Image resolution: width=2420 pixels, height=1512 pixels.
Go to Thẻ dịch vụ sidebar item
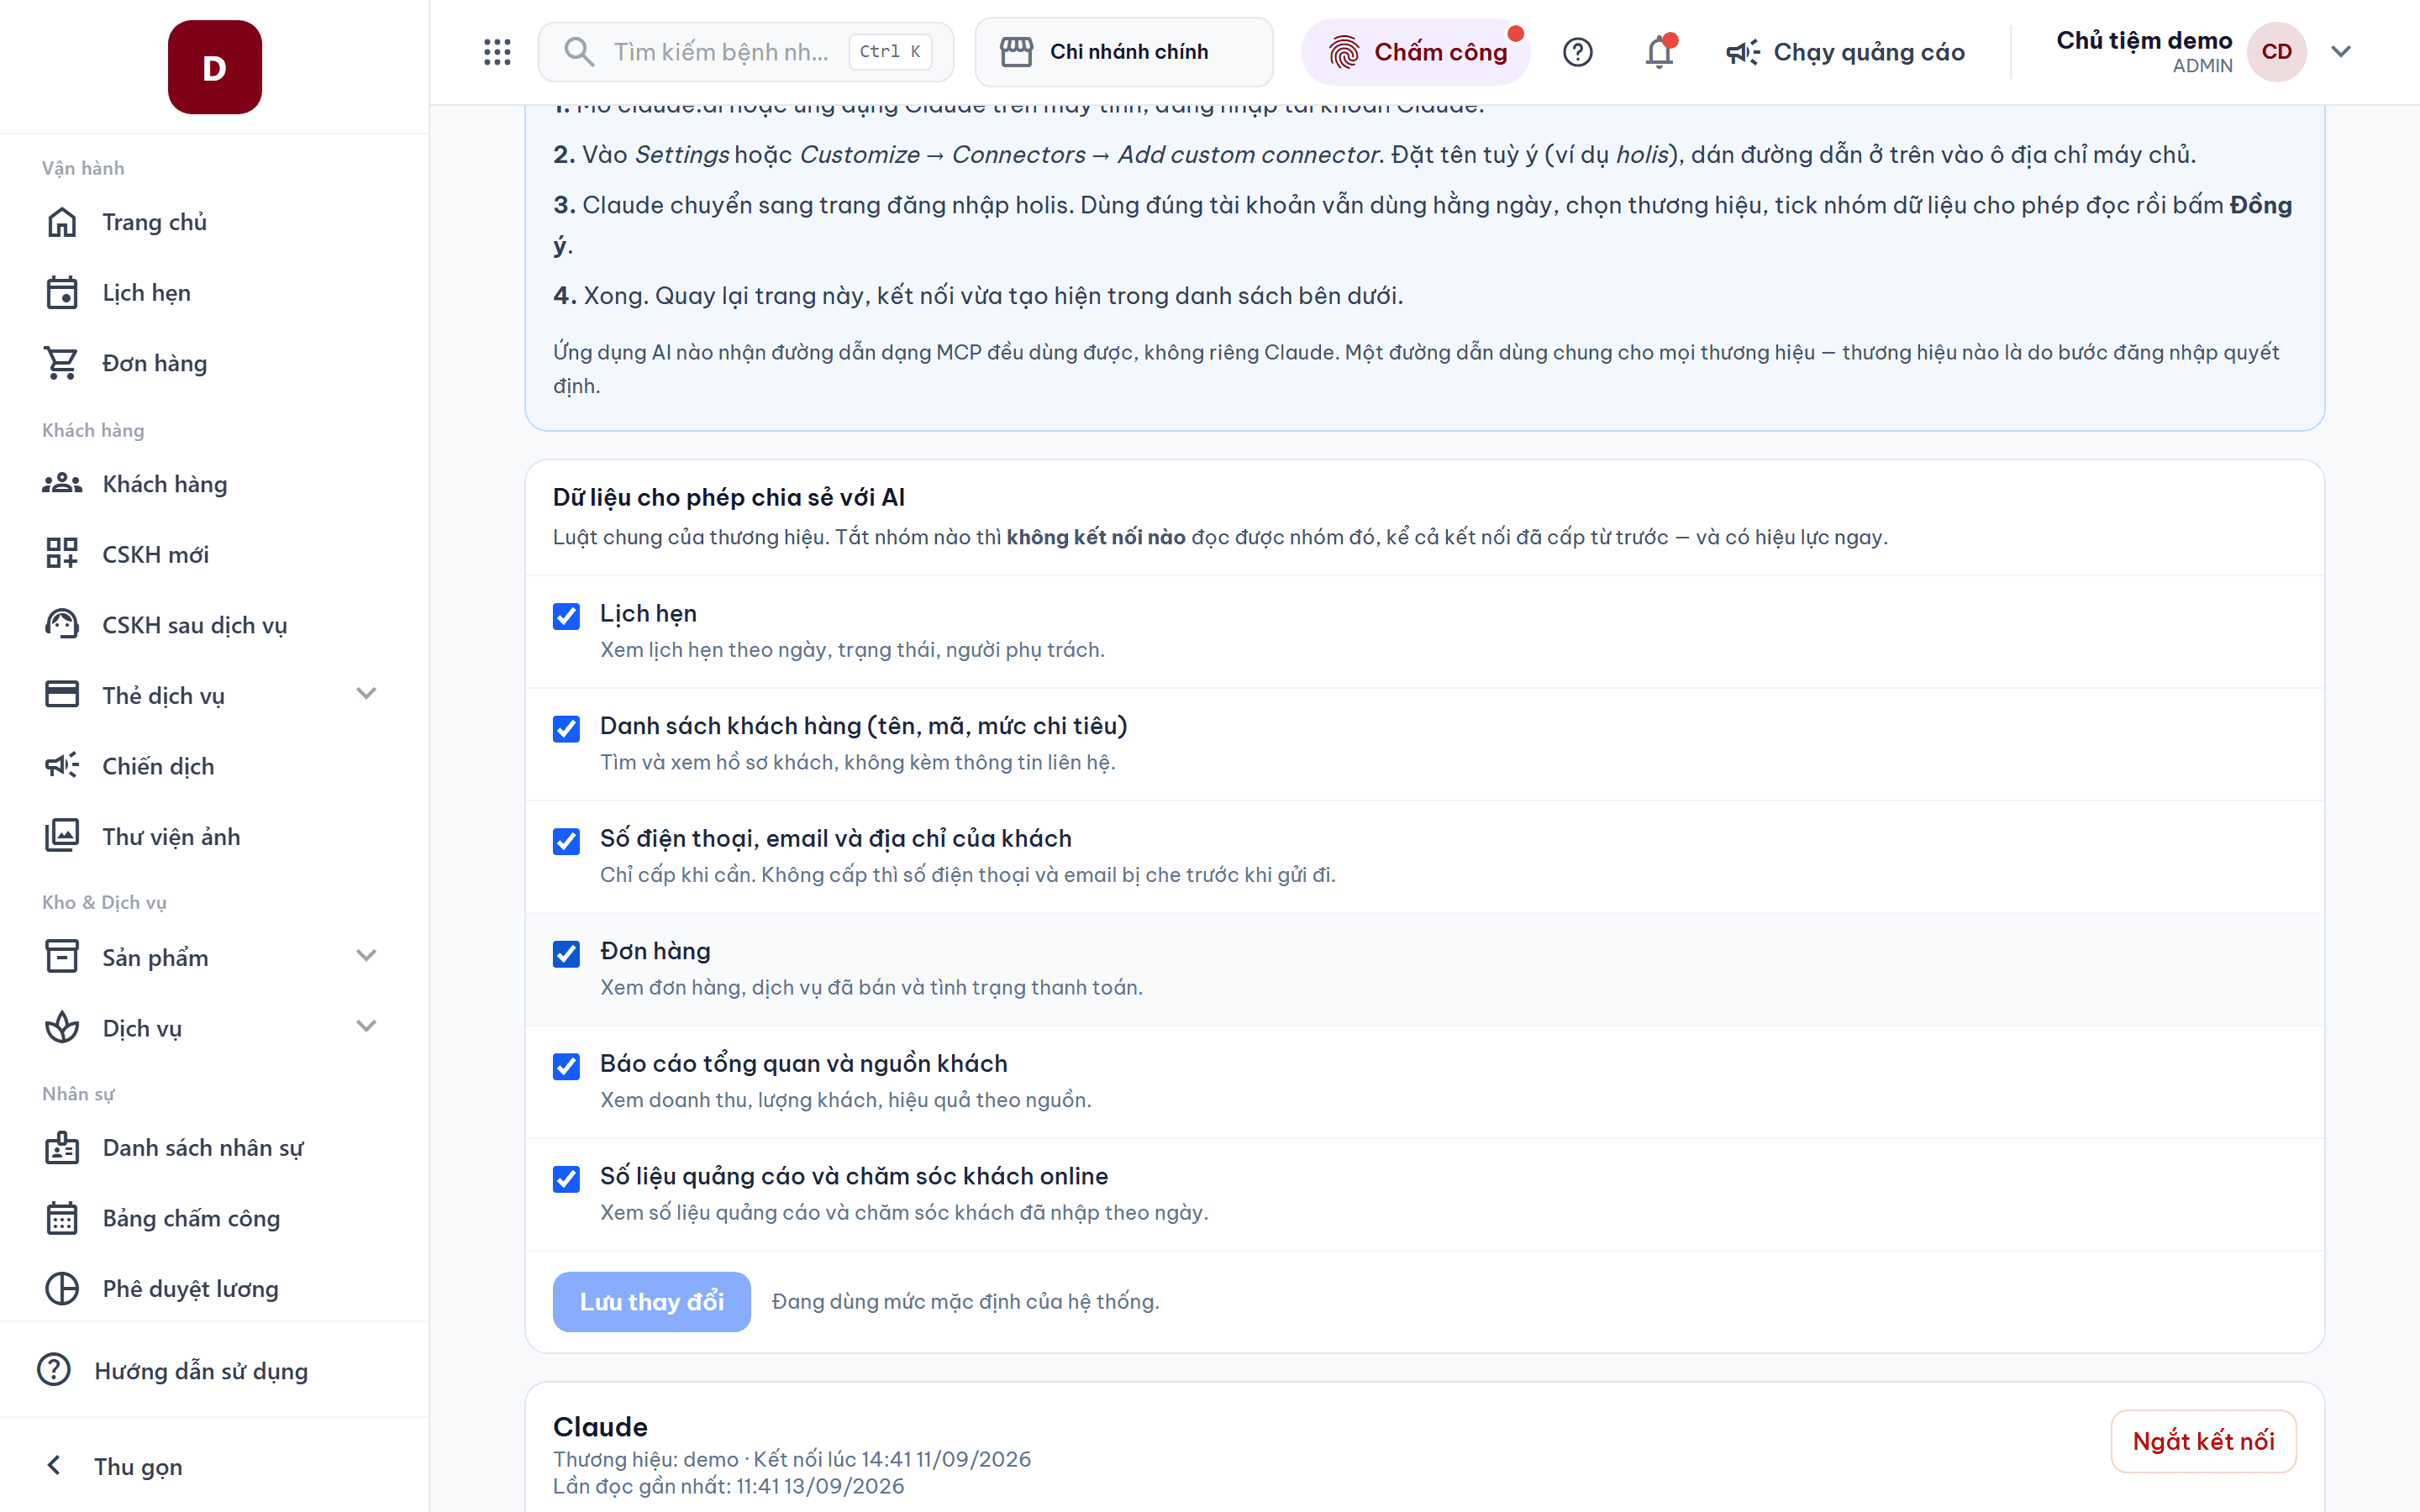click(x=214, y=696)
